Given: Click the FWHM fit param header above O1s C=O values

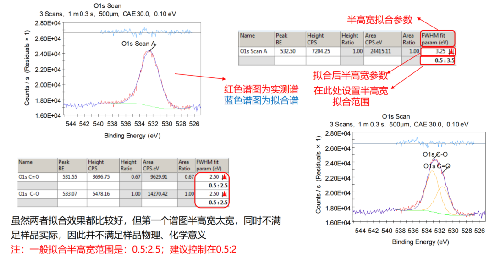Looking at the screenshot, I should click(x=212, y=165).
